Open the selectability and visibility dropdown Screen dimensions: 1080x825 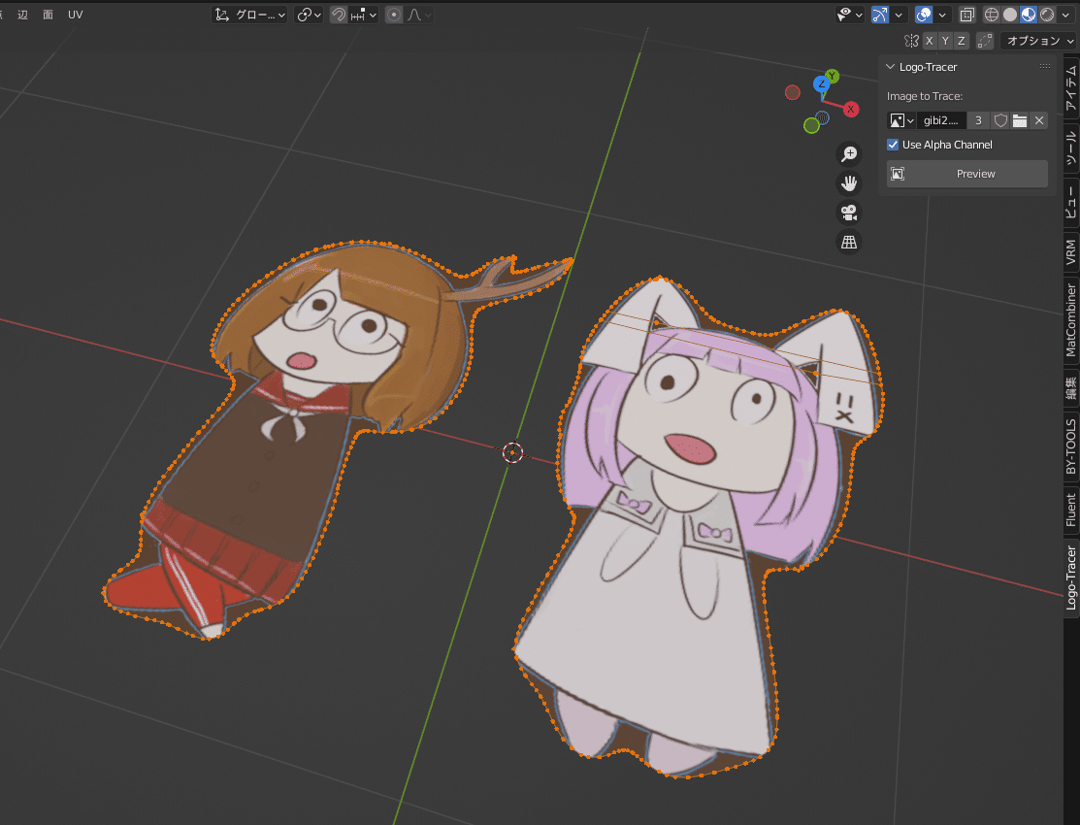point(850,15)
